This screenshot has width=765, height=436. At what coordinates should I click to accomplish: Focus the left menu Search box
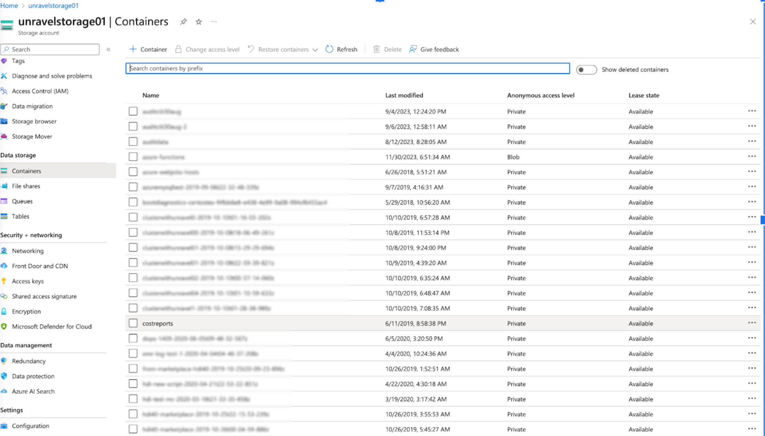pyautogui.click(x=50, y=49)
